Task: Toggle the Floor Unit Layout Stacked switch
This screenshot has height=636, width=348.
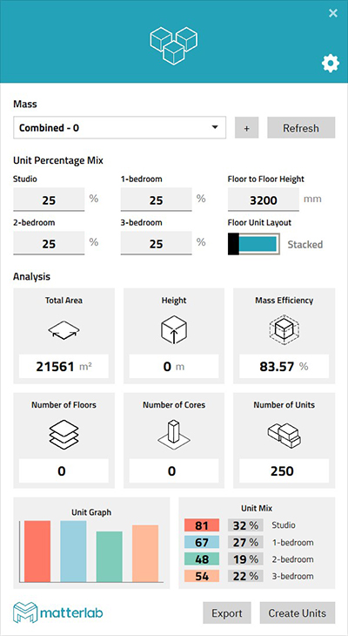Action: 254,244
